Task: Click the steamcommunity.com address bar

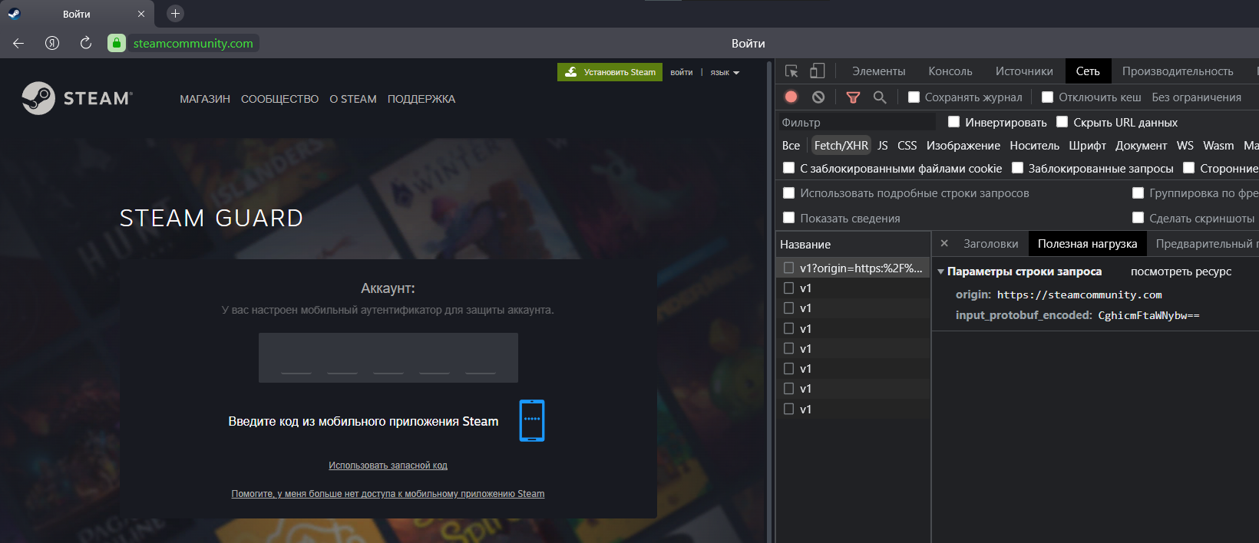Action: click(x=193, y=43)
